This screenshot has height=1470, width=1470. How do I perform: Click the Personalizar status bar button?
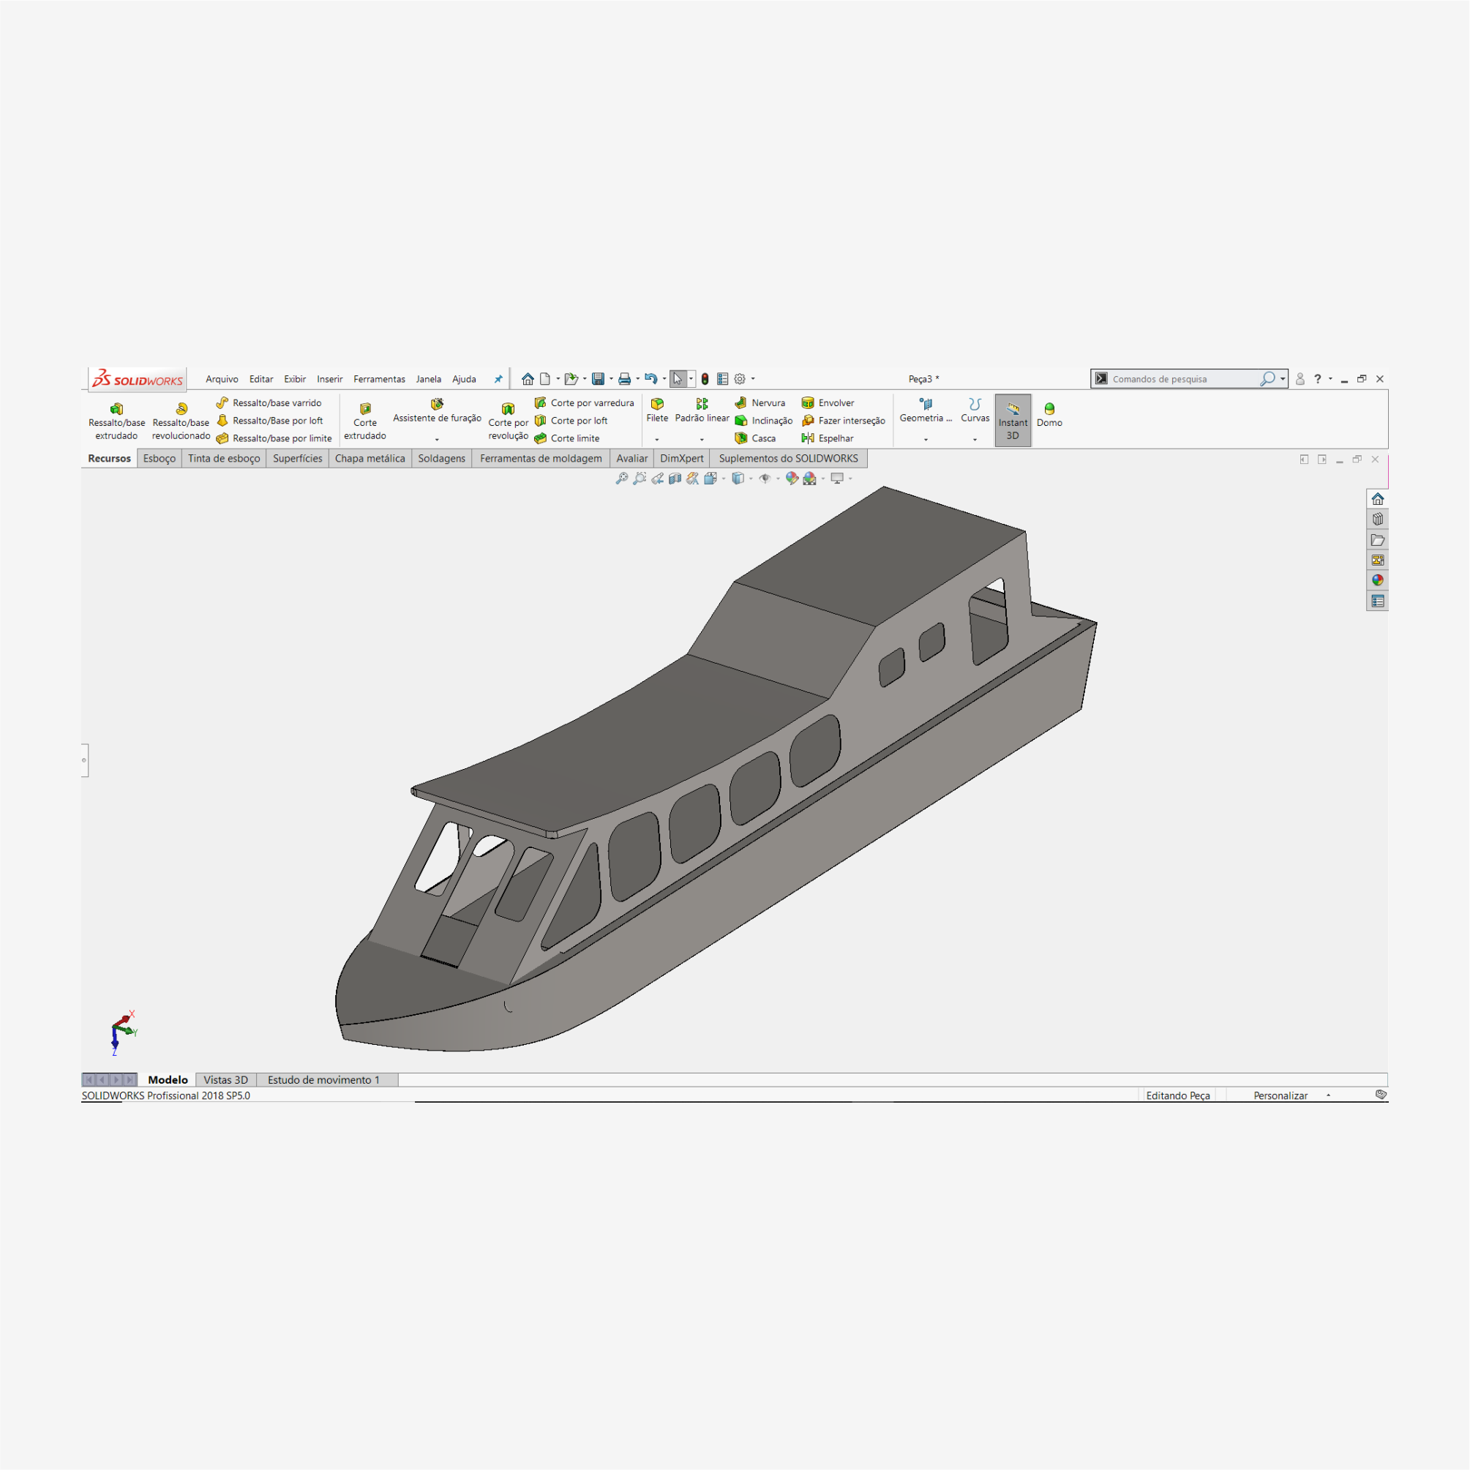1280,1095
